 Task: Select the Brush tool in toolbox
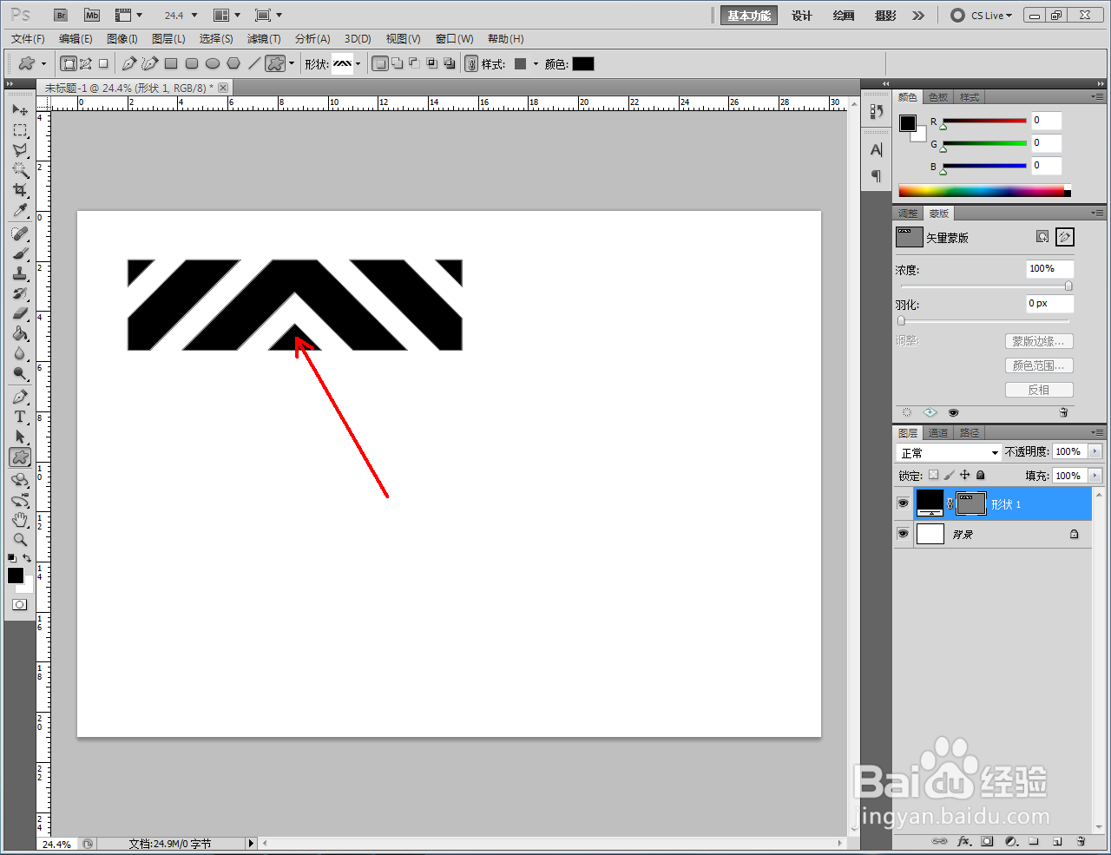(20, 253)
